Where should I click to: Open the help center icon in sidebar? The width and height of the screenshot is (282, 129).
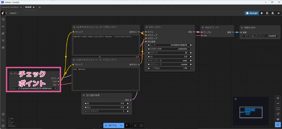click(3, 114)
